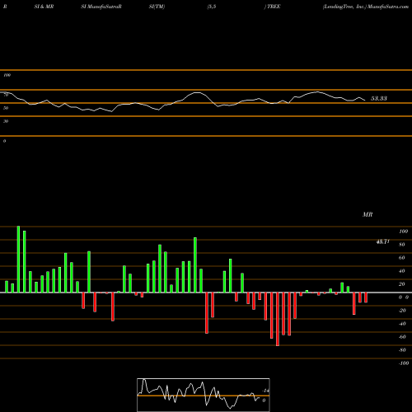Click the 70 label on the RSI axis
412x412 pixels.
click(6, 95)
